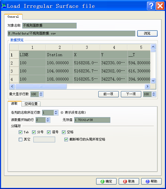Click the vertical scrollbar thumb in data preview

pos(153,51)
